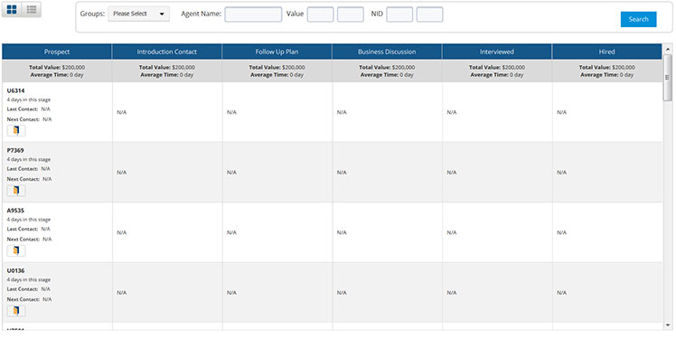The image size is (676, 339).
Task: Open the door icon under U6314
Action: [16, 131]
